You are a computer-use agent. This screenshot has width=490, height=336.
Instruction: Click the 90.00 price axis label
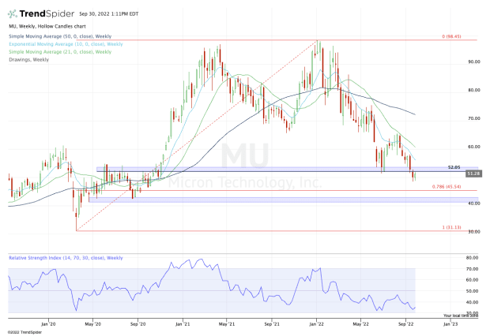[474, 62]
